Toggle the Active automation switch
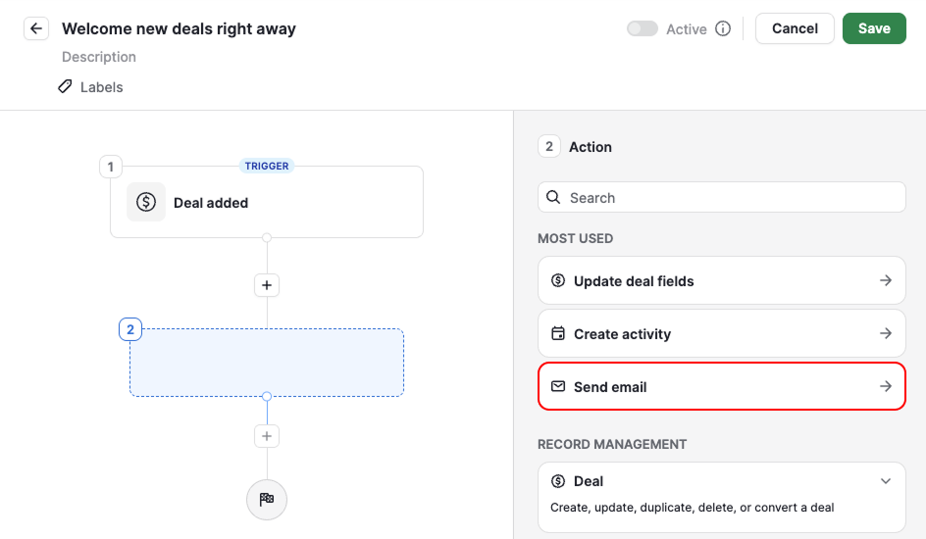This screenshot has width=926, height=539. tap(643, 28)
